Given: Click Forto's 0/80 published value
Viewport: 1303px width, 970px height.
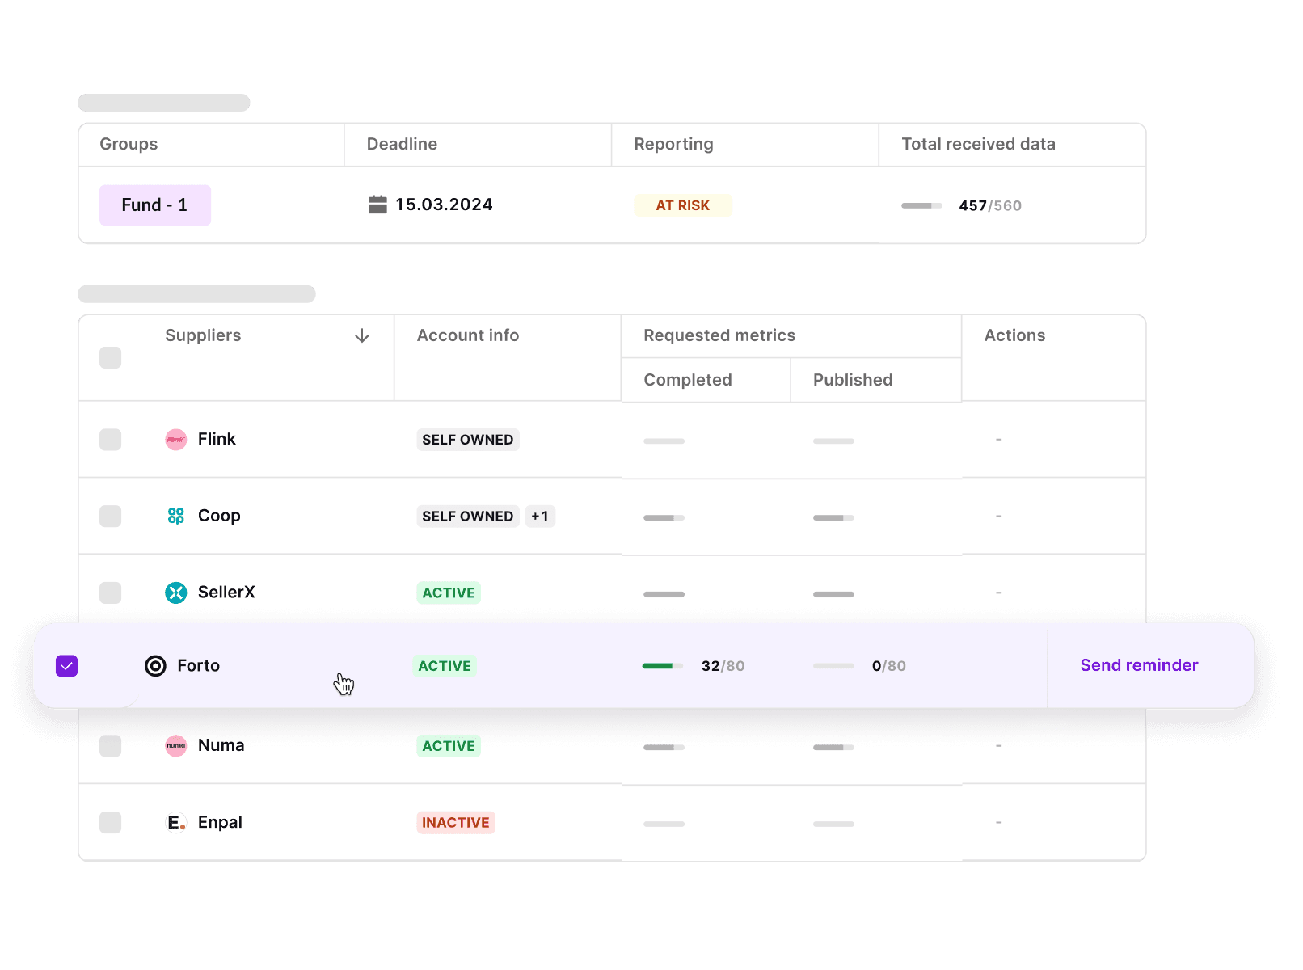Looking at the screenshot, I should [889, 666].
